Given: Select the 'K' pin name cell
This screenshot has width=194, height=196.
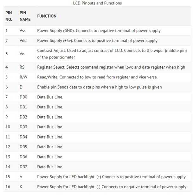Looking at the screenshot, I should 21,187.
